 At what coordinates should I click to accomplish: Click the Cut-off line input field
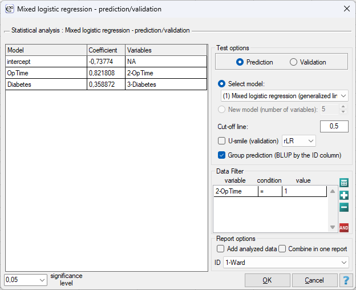coord(334,126)
